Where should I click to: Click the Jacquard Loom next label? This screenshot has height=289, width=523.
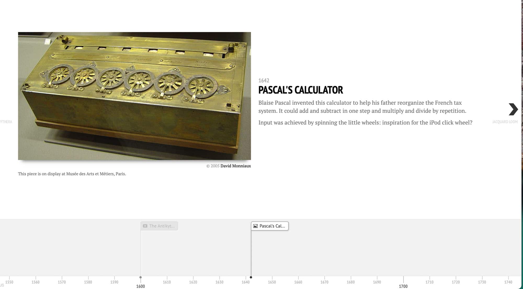tap(505, 122)
